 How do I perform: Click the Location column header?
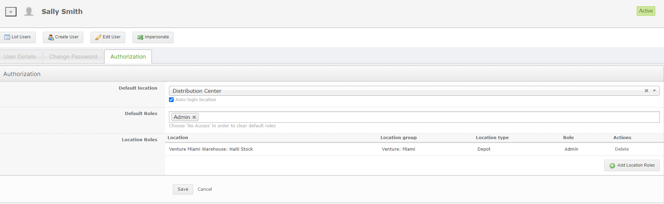click(x=178, y=138)
